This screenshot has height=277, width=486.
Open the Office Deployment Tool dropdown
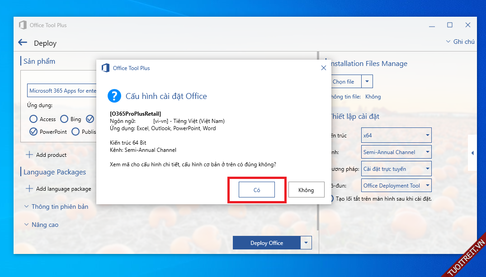(396, 185)
